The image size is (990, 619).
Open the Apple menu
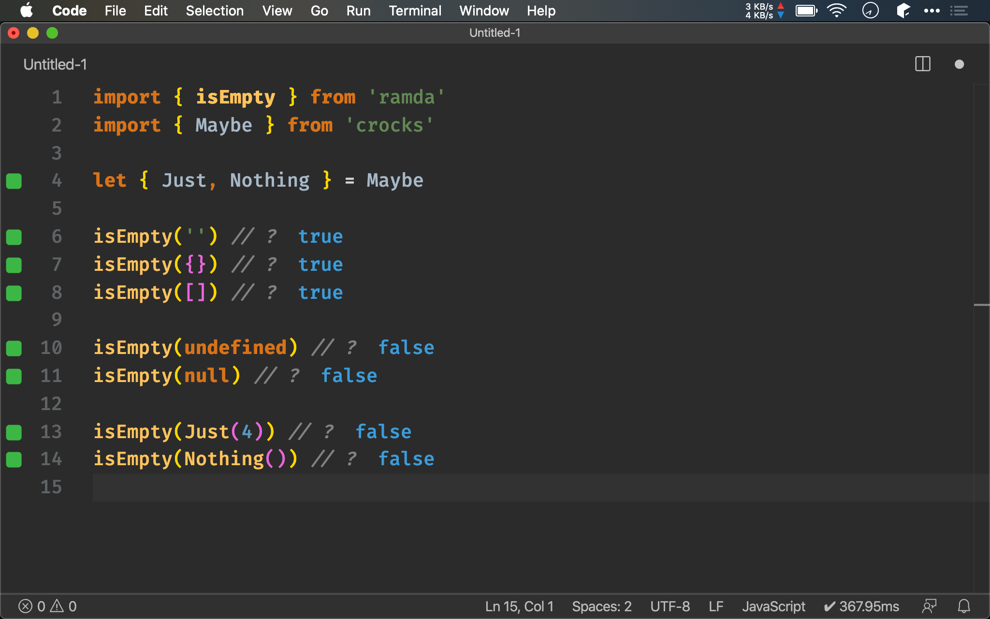(26, 10)
